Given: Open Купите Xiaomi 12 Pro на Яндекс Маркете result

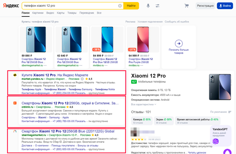Looking at the screenshot, I should pyautogui.click(x=55, y=75).
